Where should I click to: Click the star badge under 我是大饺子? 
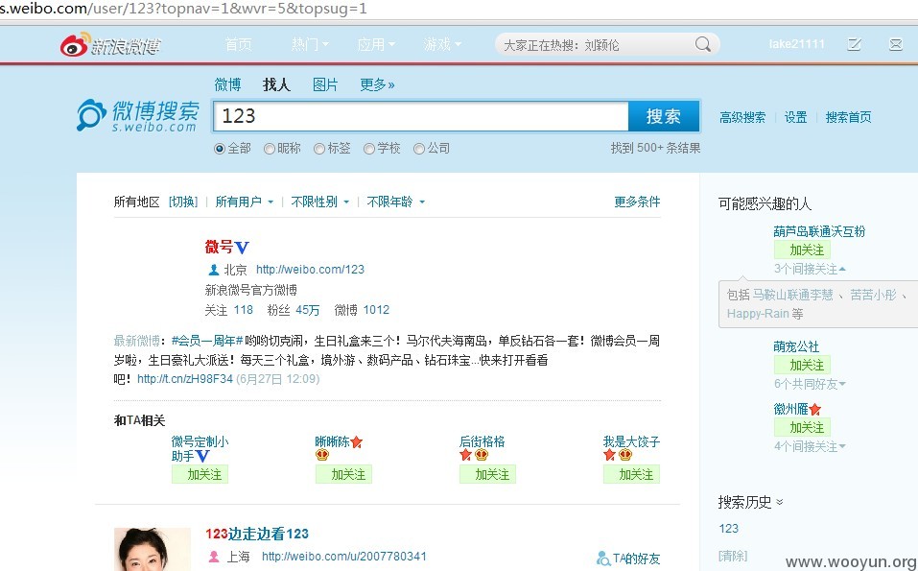[609, 455]
